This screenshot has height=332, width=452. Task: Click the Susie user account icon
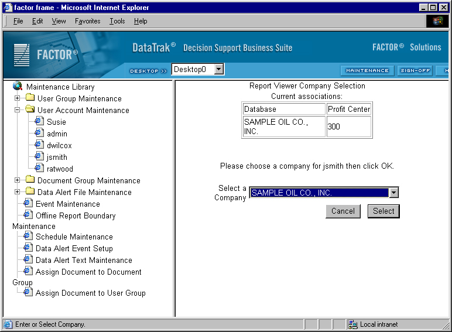39,121
